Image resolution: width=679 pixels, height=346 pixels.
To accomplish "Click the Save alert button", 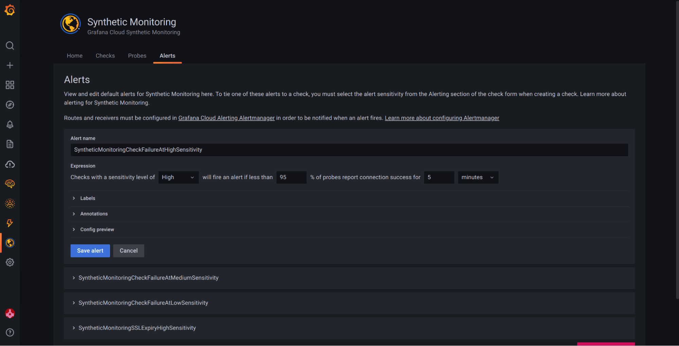I will tap(90, 251).
